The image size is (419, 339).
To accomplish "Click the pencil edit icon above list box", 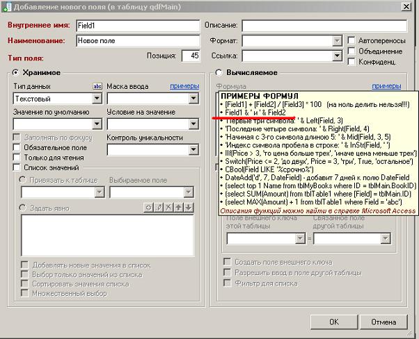I will tap(158, 208).
